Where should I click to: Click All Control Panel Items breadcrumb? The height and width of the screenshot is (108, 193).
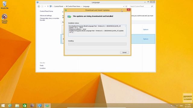point(73,6)
